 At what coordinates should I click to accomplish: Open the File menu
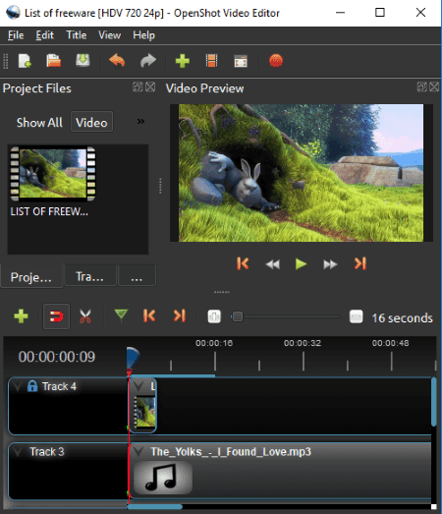[16, 35]
